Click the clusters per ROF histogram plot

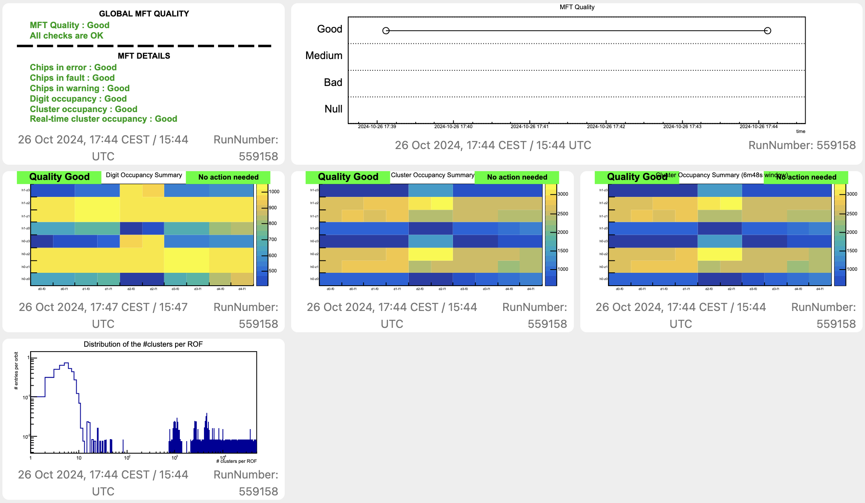click(144, 403)
